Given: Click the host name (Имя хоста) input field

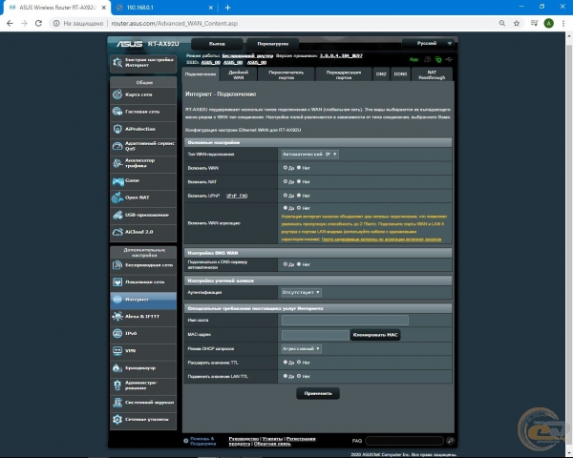Looking at the screenshot, I should click(x=345, y=321).
